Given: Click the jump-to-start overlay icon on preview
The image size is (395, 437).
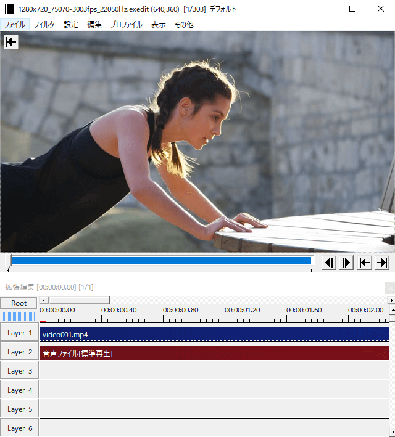Looking at the screenshot, I should (x=11, y=42).
